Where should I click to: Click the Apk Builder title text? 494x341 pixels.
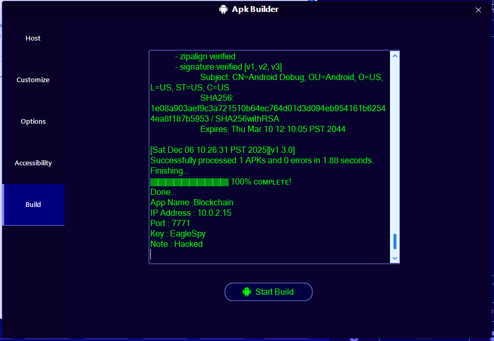[x=255, y=9]
